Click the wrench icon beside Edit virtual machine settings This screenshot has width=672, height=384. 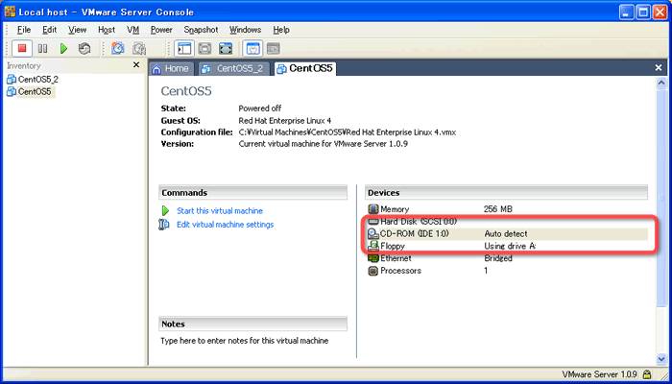(x=164, y=225)
